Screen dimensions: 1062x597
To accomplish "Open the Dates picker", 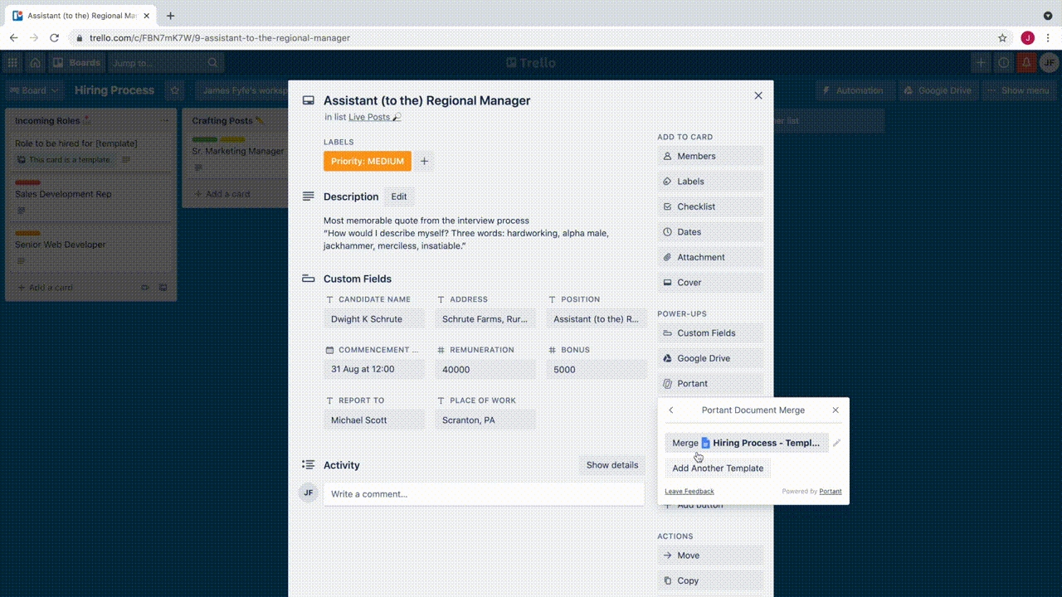I will 709,232.
